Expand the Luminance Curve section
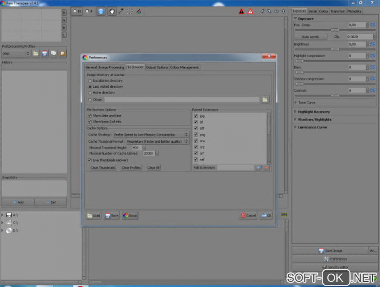The width and height of the screenshot is (380, 287). point(295,127)
